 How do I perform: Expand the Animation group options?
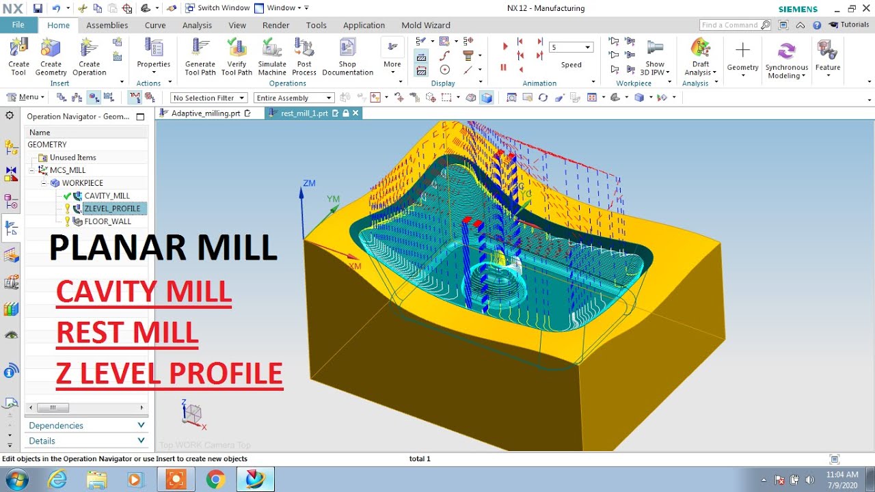pyautogui.click(x=593, y=83)
